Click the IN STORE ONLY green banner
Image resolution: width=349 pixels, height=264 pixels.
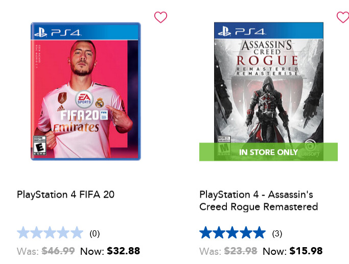tap(268, 152)
